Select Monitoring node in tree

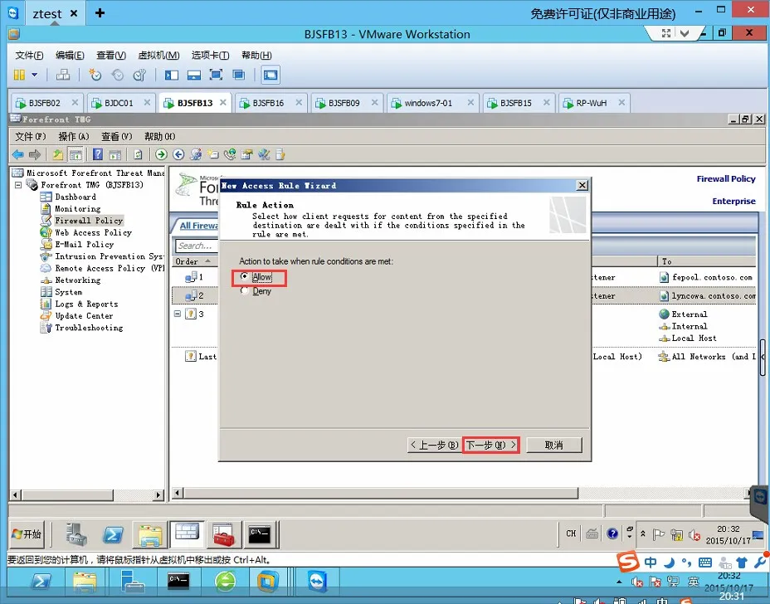click(x=78, y=209)
